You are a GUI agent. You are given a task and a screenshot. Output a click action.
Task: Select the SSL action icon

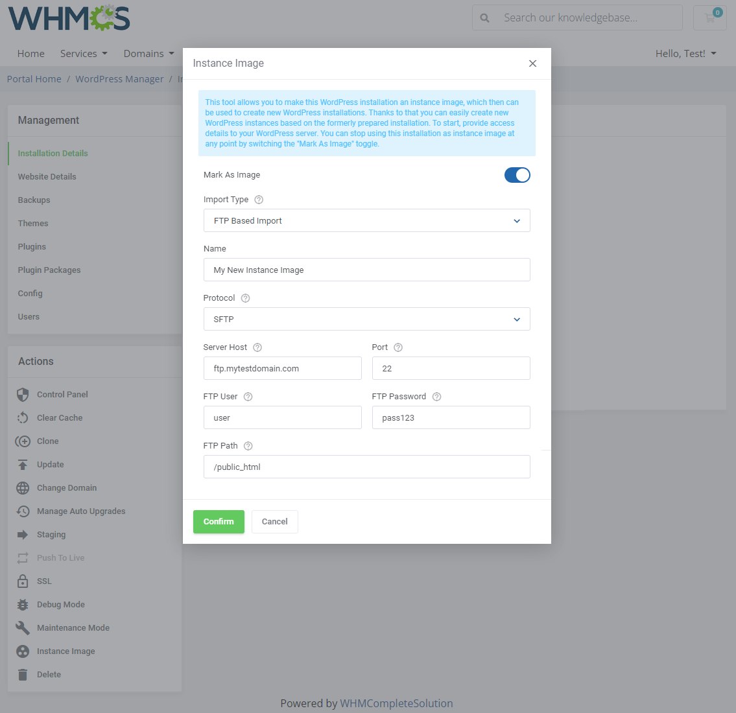point(22,581)
